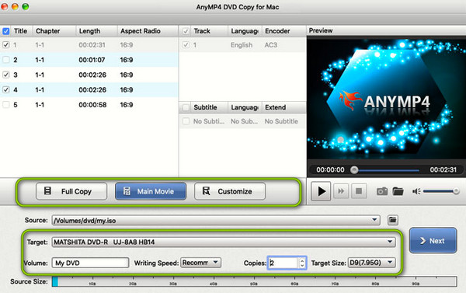The height and width of the screenshot is (293, 466).
Task: Uncheck title 3 checkbox
Action: pos(6,75)
